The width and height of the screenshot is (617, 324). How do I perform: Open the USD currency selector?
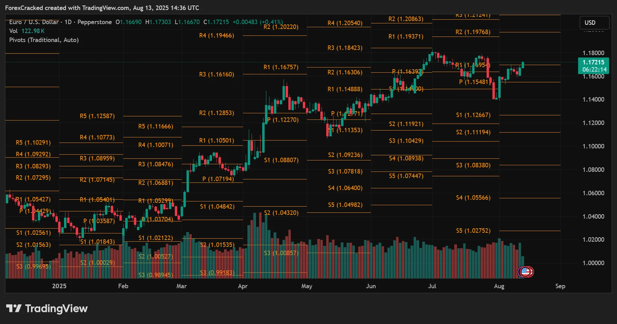[594, 23]
